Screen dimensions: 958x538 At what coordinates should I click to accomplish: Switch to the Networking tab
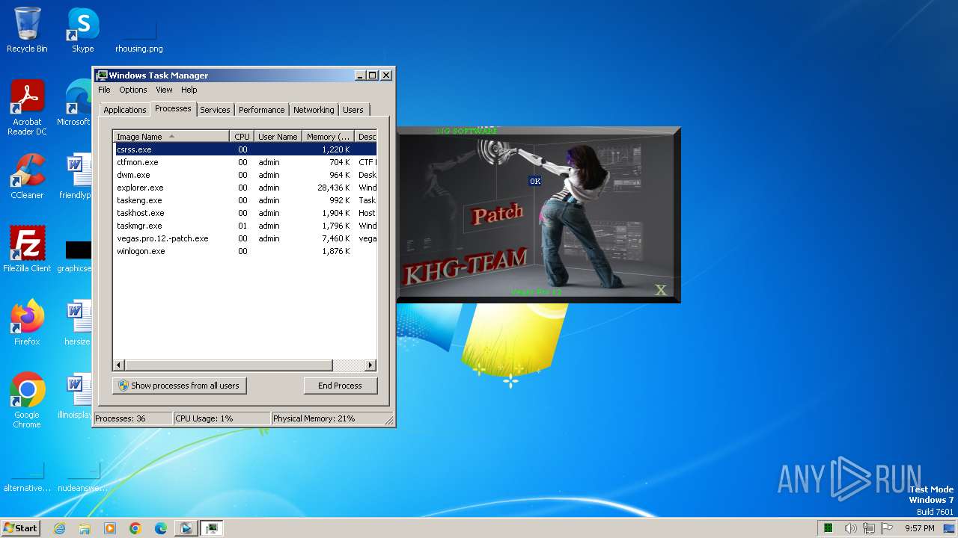[x=314, y=110]
